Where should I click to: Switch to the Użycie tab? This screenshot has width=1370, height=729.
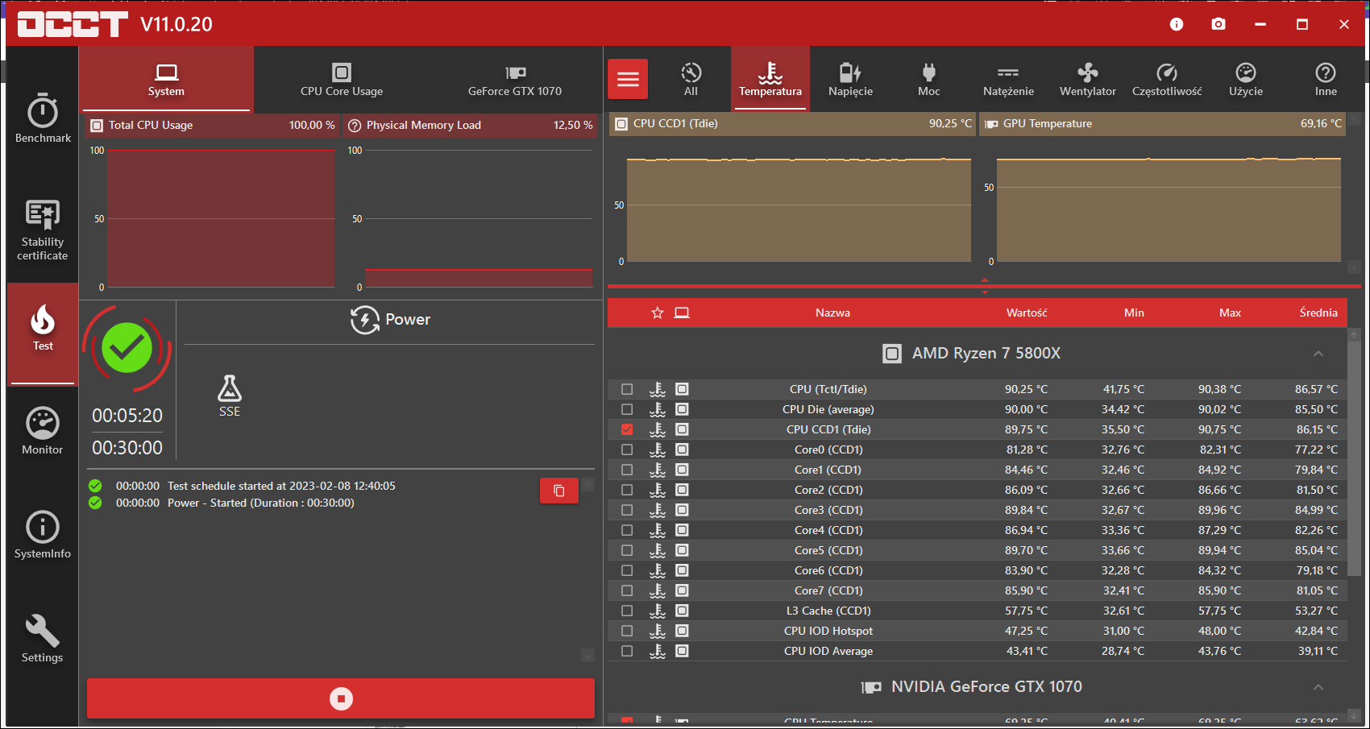click(x=1246, y=79)
